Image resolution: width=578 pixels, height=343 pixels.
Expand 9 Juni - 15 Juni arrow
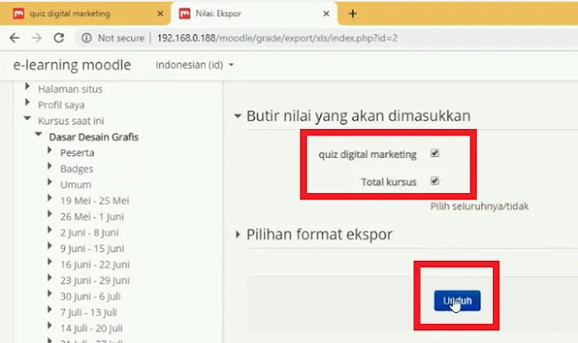click(x=50, y=246)
